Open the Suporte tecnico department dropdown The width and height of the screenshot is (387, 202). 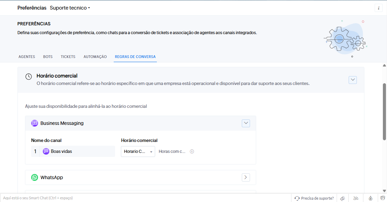pos(70,8)
